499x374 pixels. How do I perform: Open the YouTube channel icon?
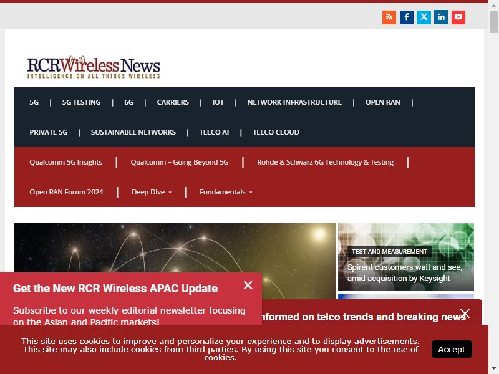tap(458, 17)
